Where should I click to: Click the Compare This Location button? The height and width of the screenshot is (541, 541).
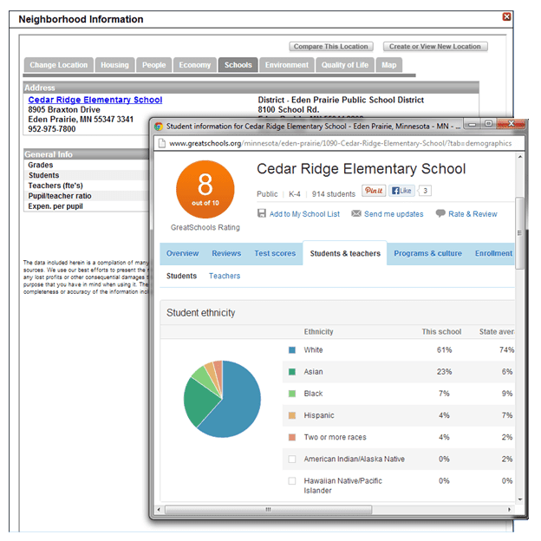331,47
